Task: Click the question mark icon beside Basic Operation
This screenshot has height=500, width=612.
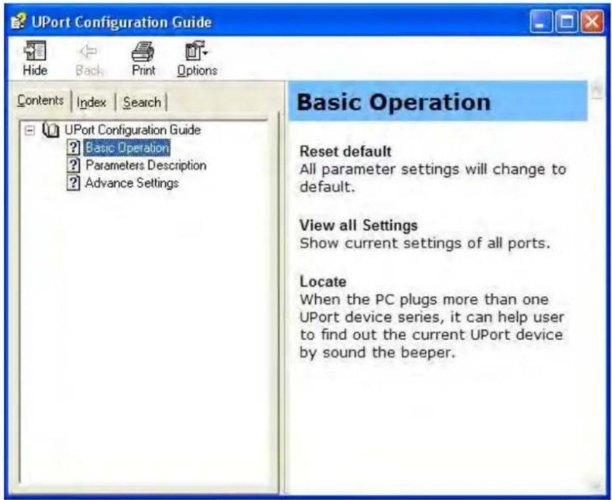Action: coord(73,147)
